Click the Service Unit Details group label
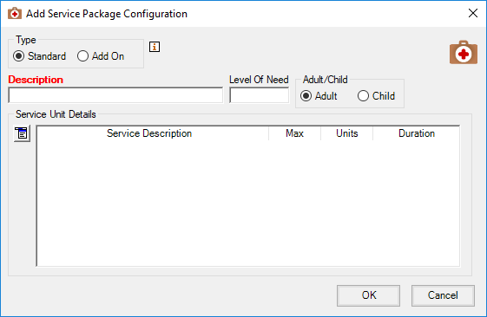This screenshot has width=487, height=317. click(56, 114)
